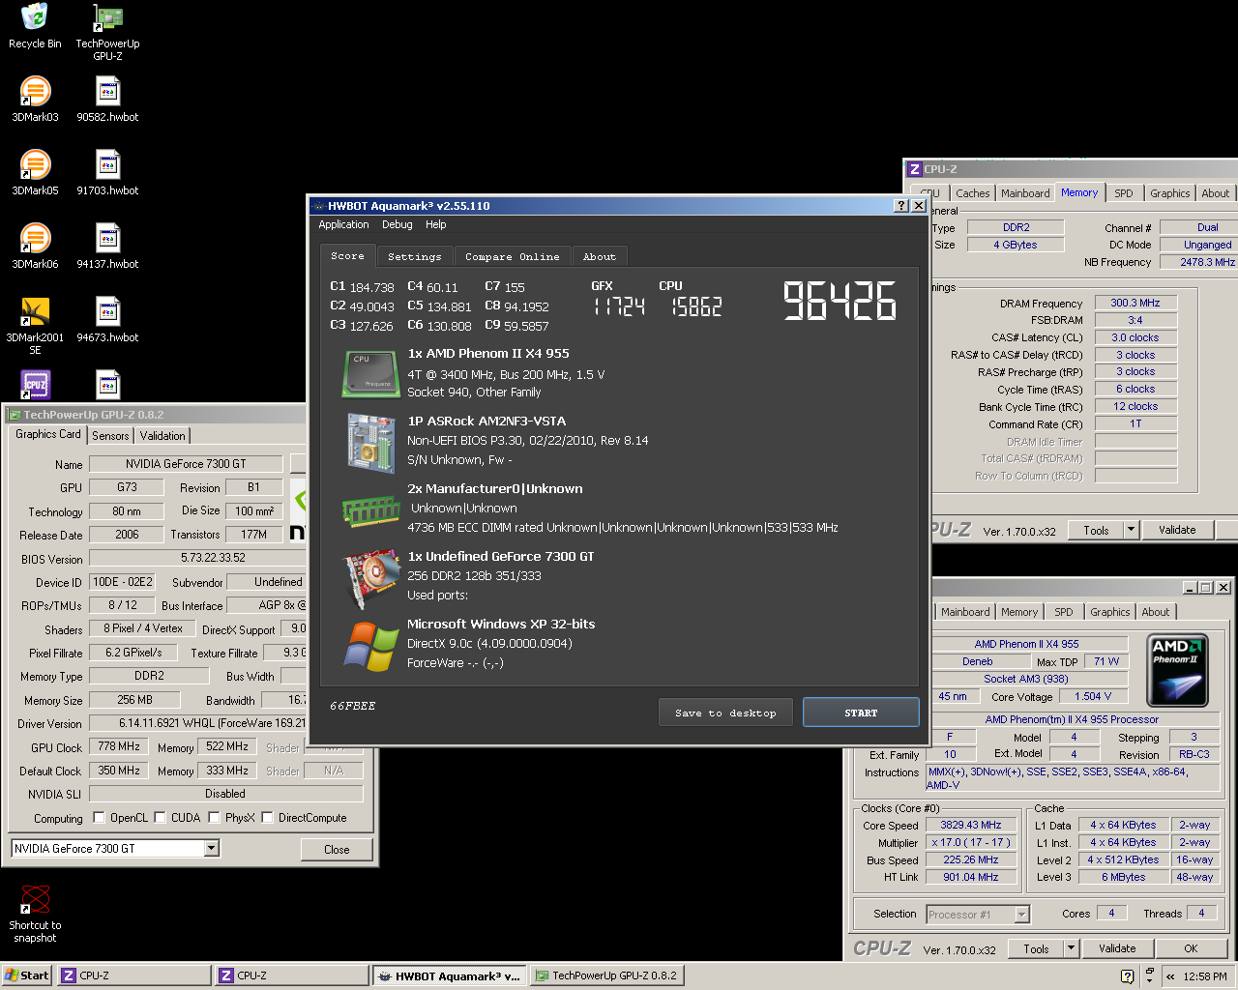Image resolution: width=1238 pixels, height=990 pixels.
Task: Select the Score tab in Aquamark
Action: coord(347,255)
